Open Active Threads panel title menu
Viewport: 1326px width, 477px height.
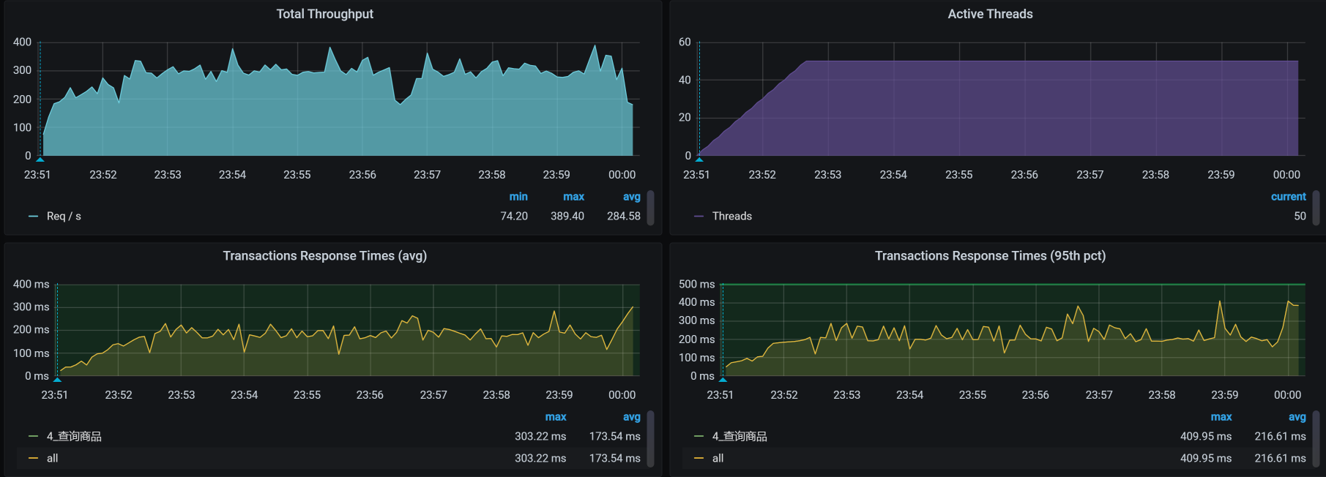(x=990, y=14)
